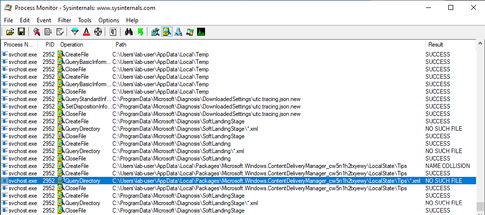Click the QueryDirectory icon in the highlighted row

pos(61,181)
